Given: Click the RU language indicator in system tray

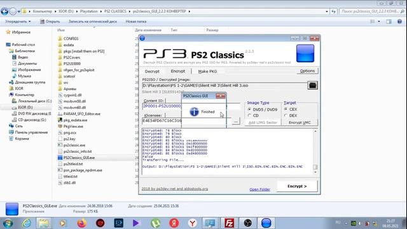Looking at the screenshot, I should coord(338,223).
